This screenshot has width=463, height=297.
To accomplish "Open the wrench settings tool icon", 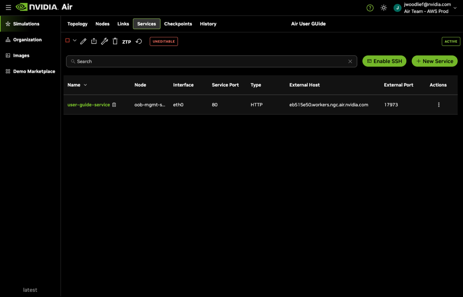I will [x=104, y=42].
